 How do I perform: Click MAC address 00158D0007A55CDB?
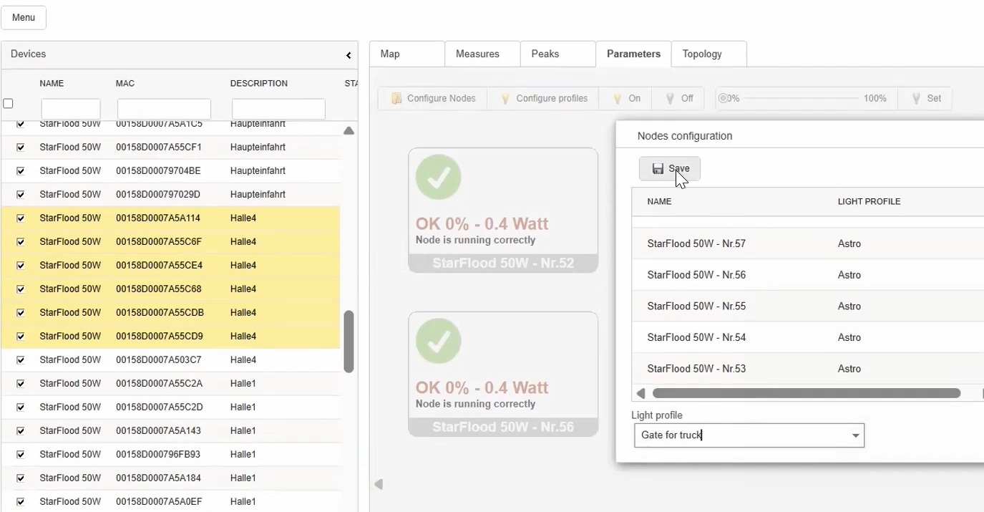point(160,313)
